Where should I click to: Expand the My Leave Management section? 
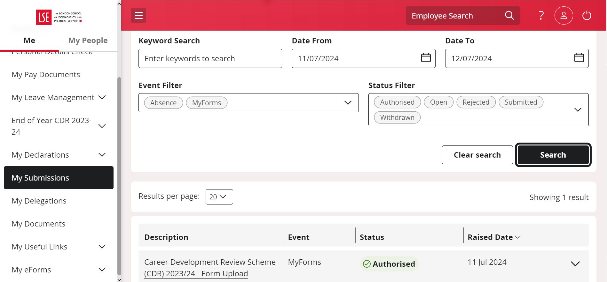(102, 97)
